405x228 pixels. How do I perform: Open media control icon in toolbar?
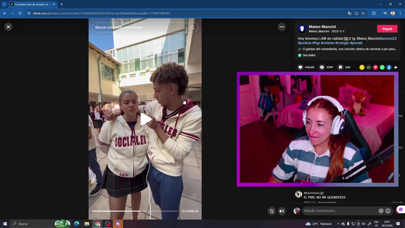tap(385, 13)
